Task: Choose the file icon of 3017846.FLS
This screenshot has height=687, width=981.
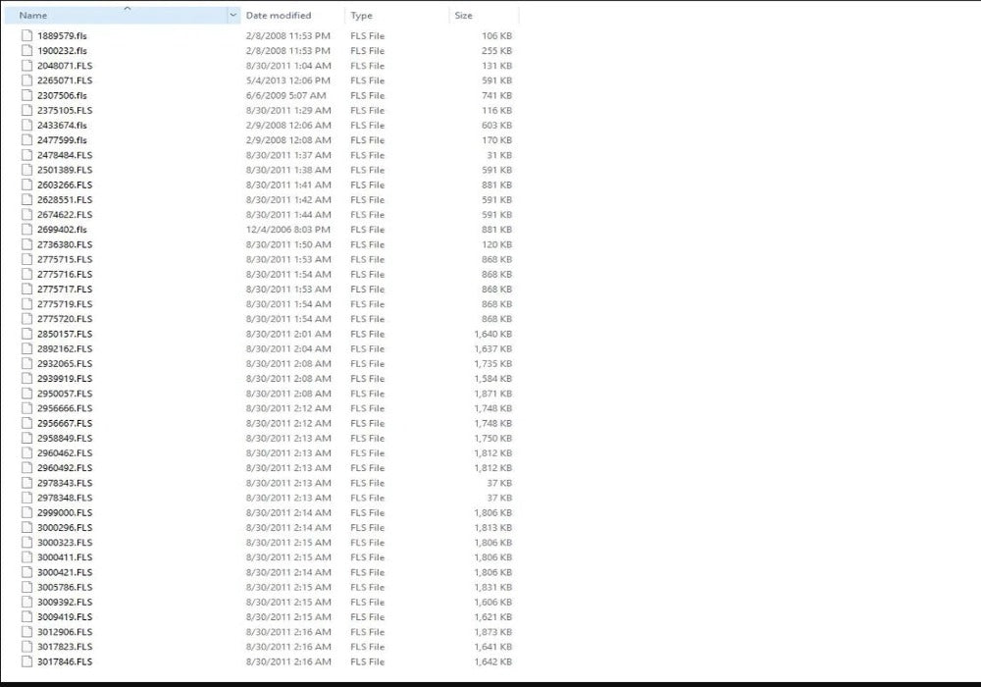Action: pyautogui.click(x=27, y=661)
